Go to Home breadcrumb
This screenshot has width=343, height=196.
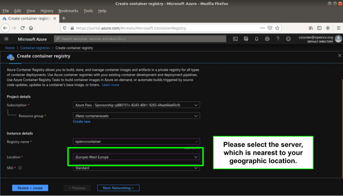click(10, 48)
